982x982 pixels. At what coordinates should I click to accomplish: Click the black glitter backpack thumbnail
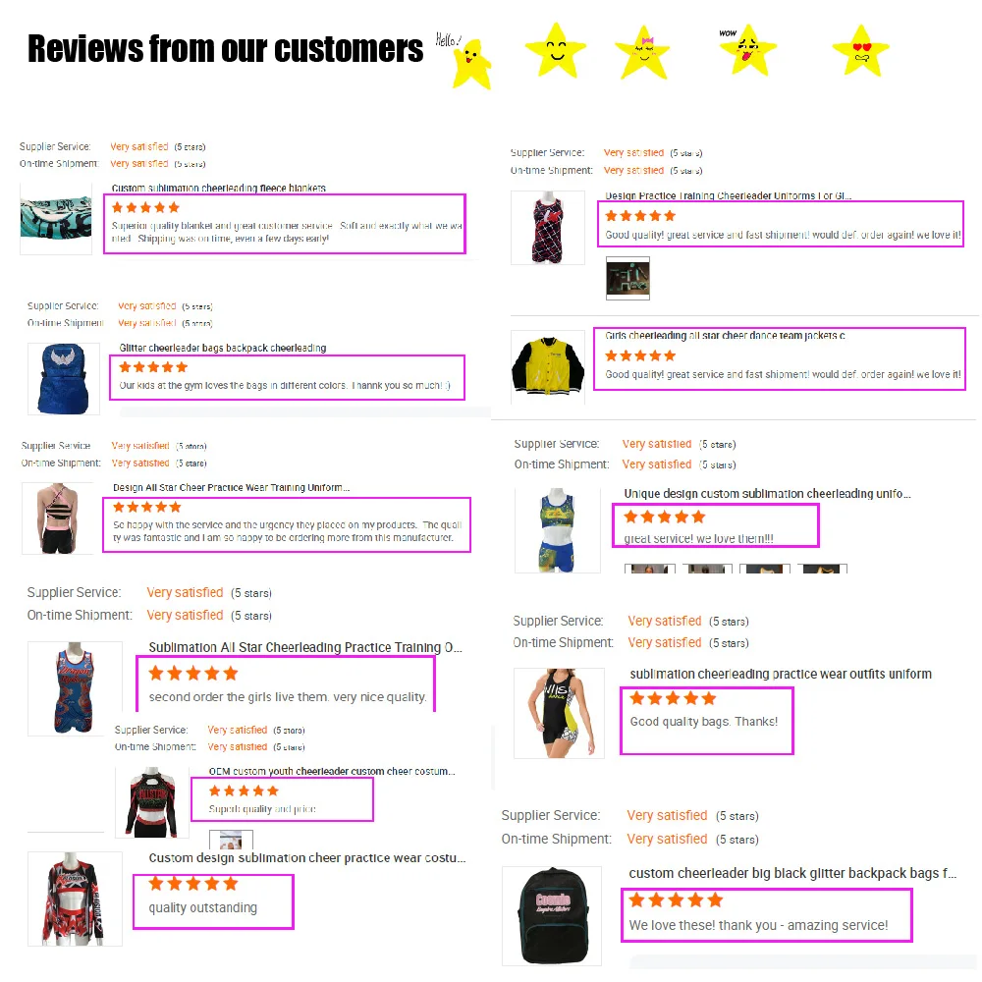(552, 915)
